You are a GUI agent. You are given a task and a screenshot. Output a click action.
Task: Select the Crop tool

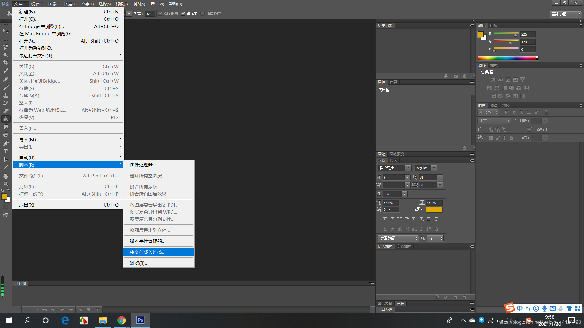tap(6, 63)
